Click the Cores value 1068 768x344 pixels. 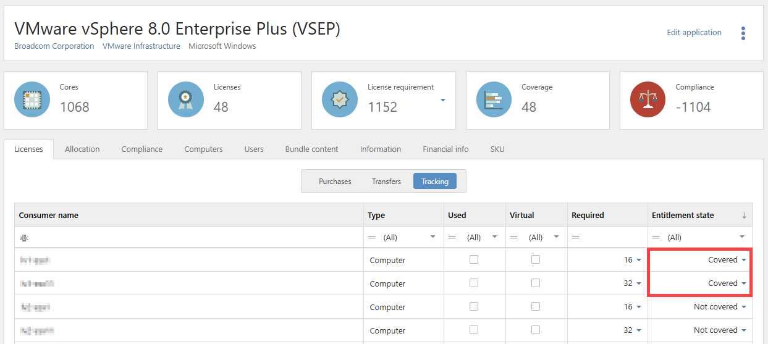(75, 107)
